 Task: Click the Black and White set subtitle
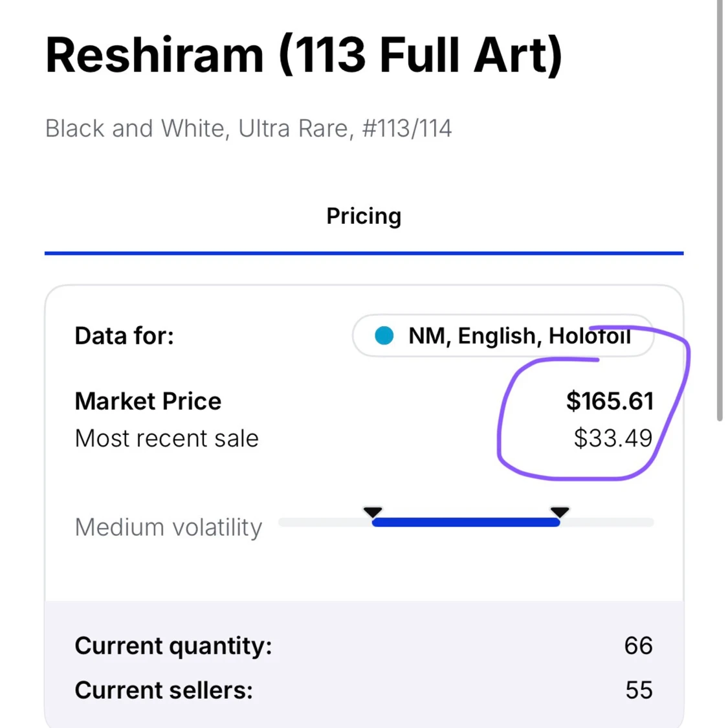[x=248, y=129]
